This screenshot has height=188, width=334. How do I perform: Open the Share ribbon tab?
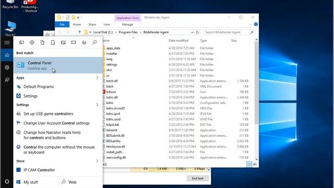92,25
